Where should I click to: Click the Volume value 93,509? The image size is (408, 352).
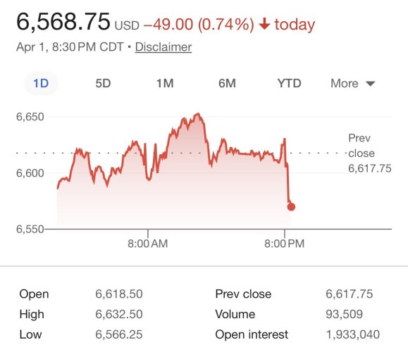click(345, 314)
